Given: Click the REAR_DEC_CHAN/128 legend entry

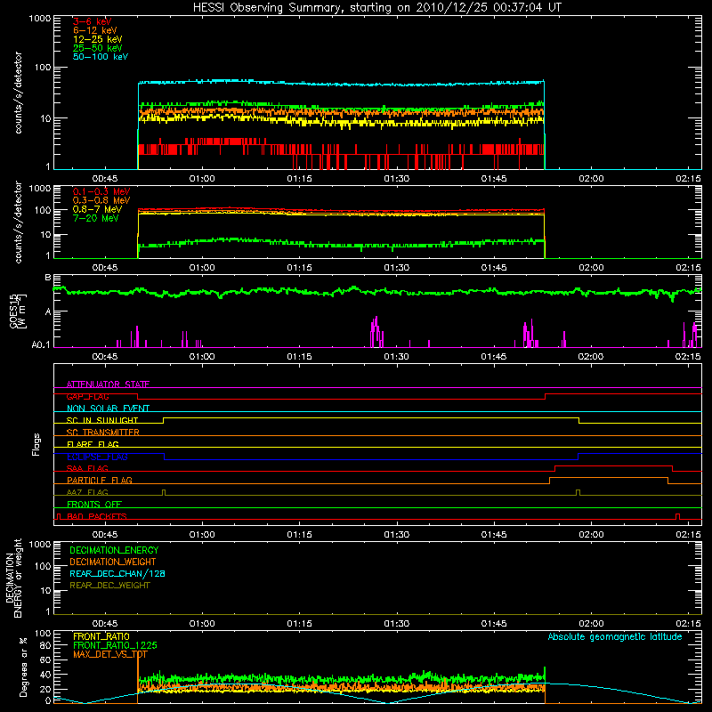Looking at the screenshot, I should coord(117,573).
